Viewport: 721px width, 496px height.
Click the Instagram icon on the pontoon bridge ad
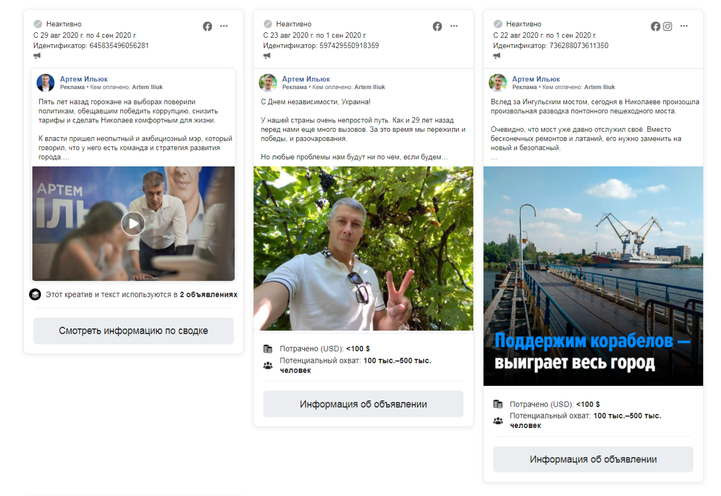pos(668,26)
